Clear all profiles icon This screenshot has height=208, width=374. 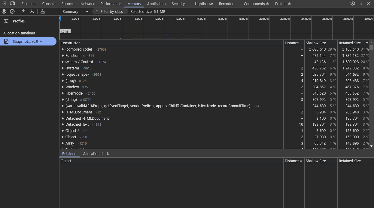[12, 11]
